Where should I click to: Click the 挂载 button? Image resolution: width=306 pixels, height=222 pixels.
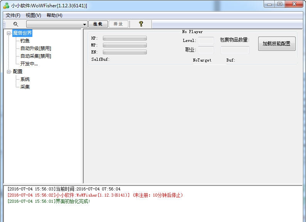98,24
